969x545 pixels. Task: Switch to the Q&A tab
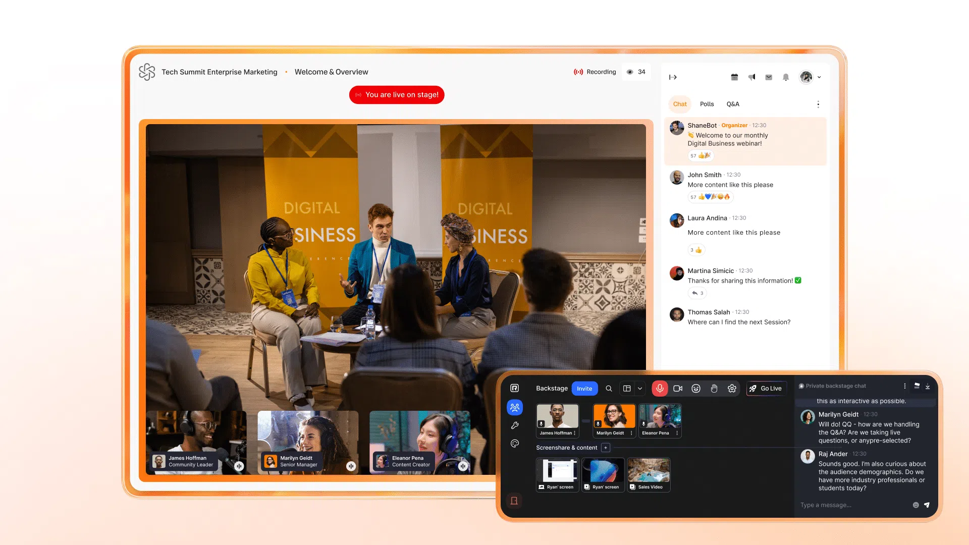tap(733, 104)
